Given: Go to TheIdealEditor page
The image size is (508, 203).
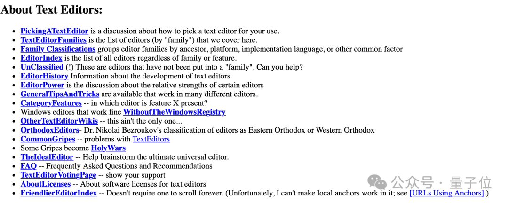Looking at the screenshot, I should (47, 157).
